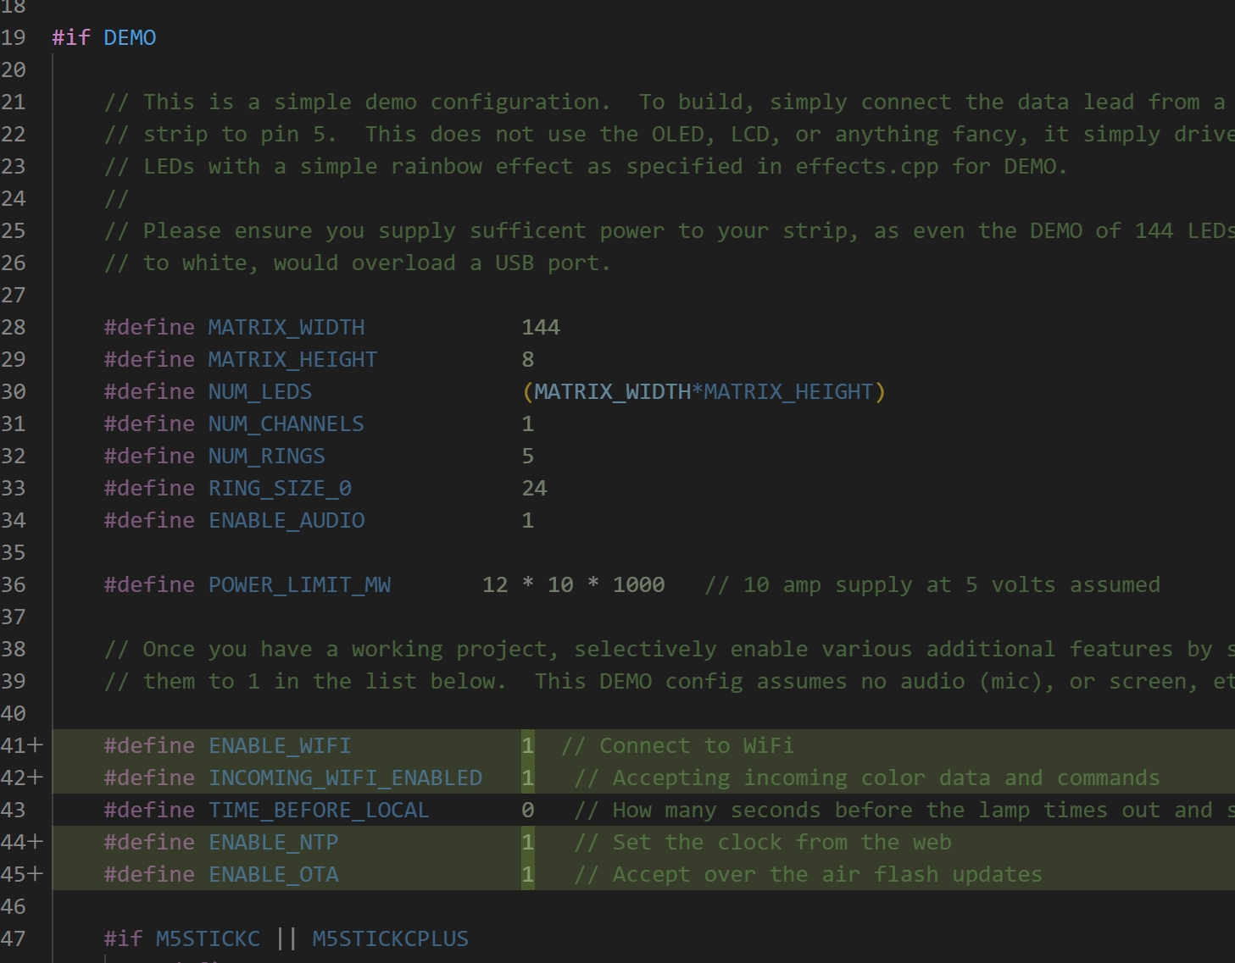Click the value 0 for TIME_BEFORE_LOCAL
1235x963 pixels.
pos(528,811)
